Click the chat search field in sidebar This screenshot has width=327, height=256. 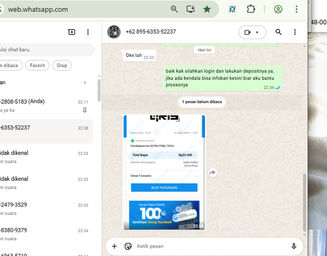pos(47,50)
